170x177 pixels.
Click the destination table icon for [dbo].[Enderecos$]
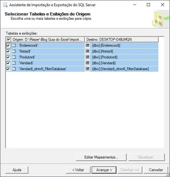click(x=87, y=45)
